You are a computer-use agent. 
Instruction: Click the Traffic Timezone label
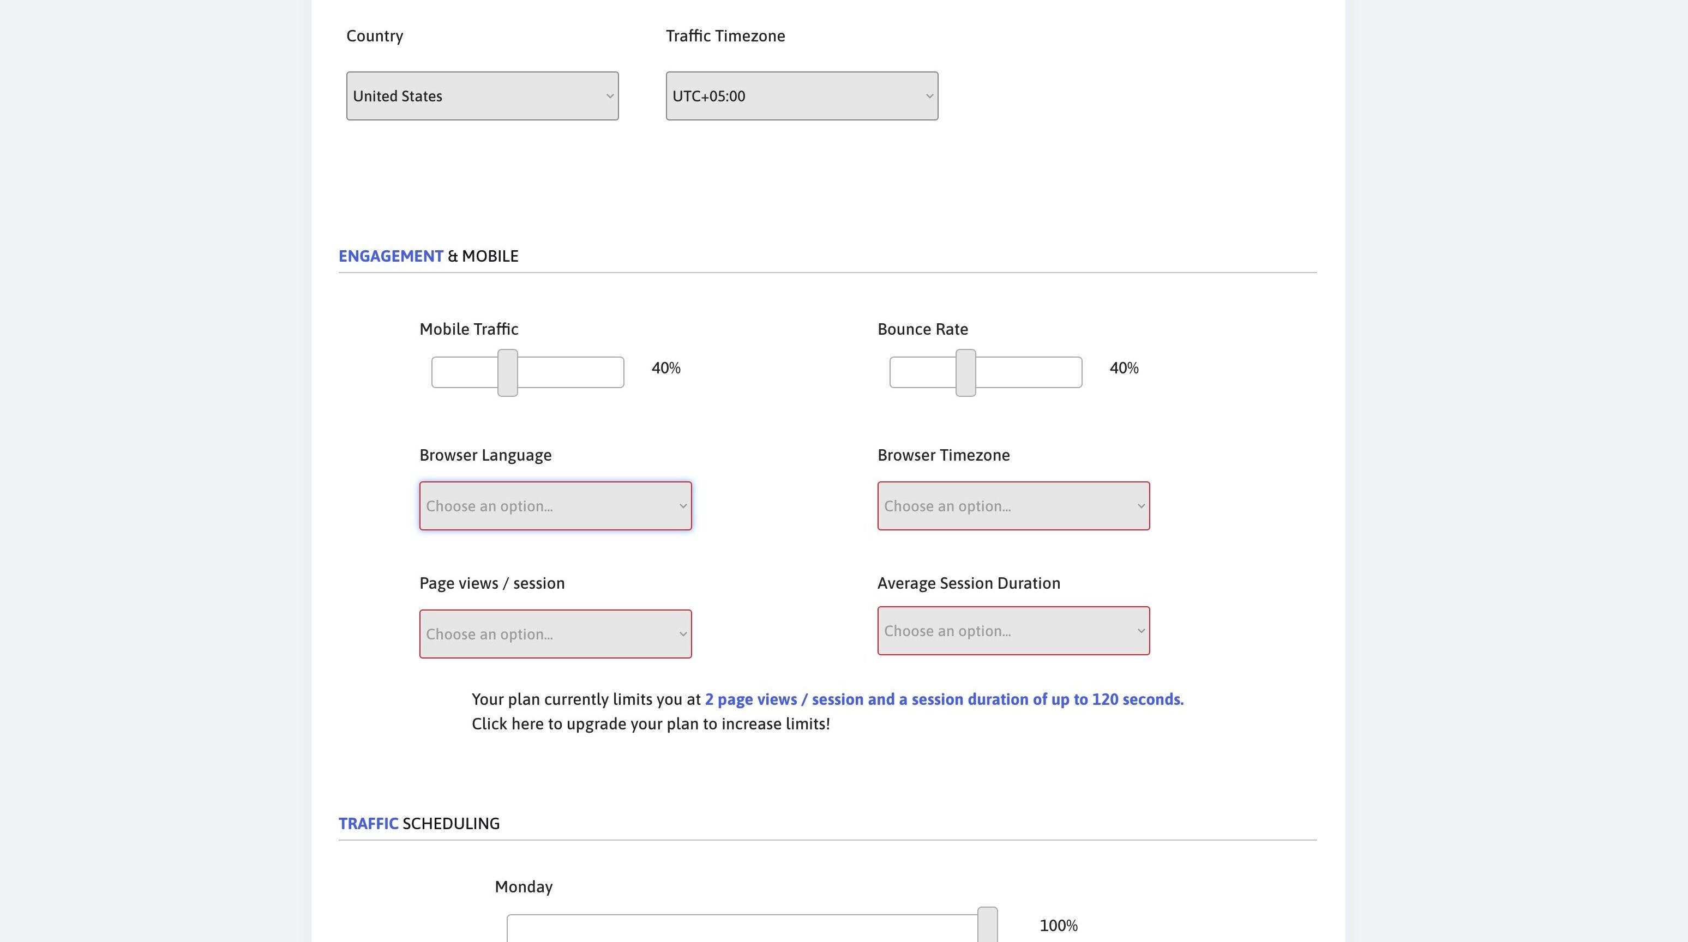(x=725, y=36)
